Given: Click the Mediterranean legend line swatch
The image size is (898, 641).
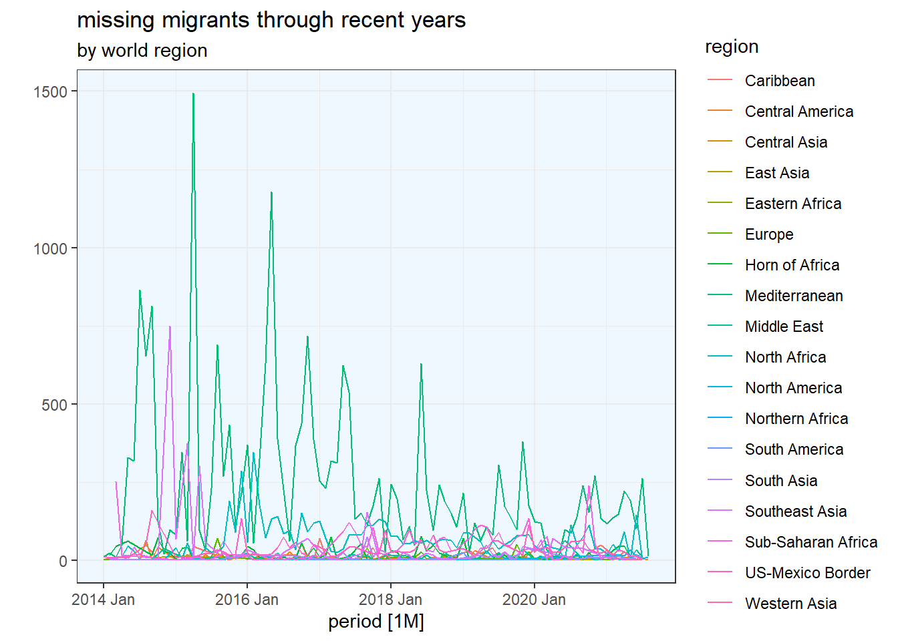Looking at the screenshot, I should point(720,296).
